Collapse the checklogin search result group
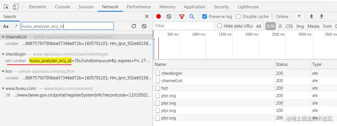Screen dimensions: 337x126 pyautogui.click(x=3, y=54)
